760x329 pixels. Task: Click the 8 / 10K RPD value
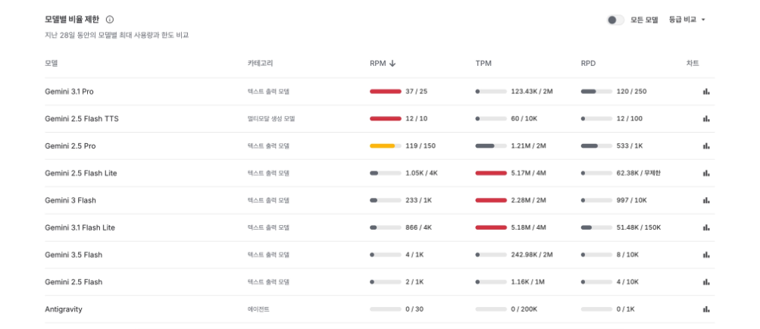[627, 254]
